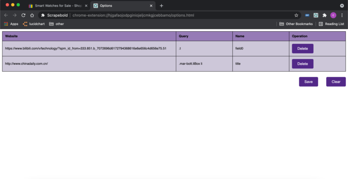Close the Smart Watches for Sale tab
Image resolution: width=348 pixels, height=179 pixels.
pyautogui.click(x=86, y=6)
